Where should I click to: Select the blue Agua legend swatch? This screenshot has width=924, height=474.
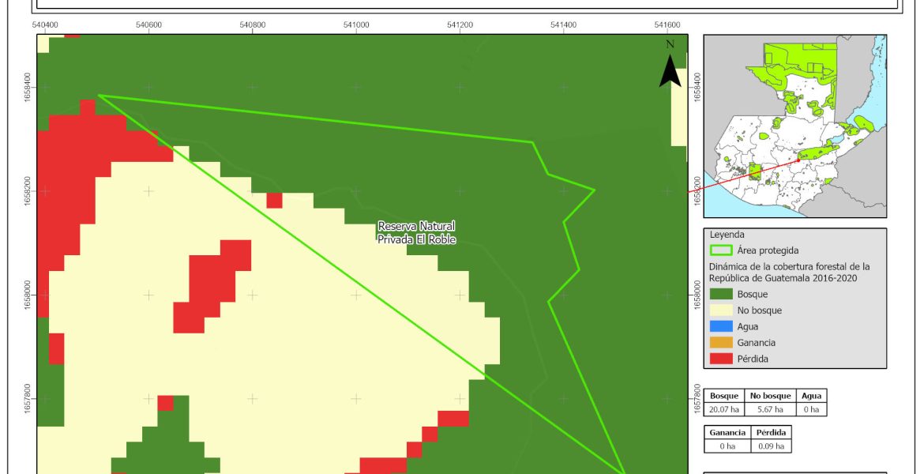tap(721, 326)
